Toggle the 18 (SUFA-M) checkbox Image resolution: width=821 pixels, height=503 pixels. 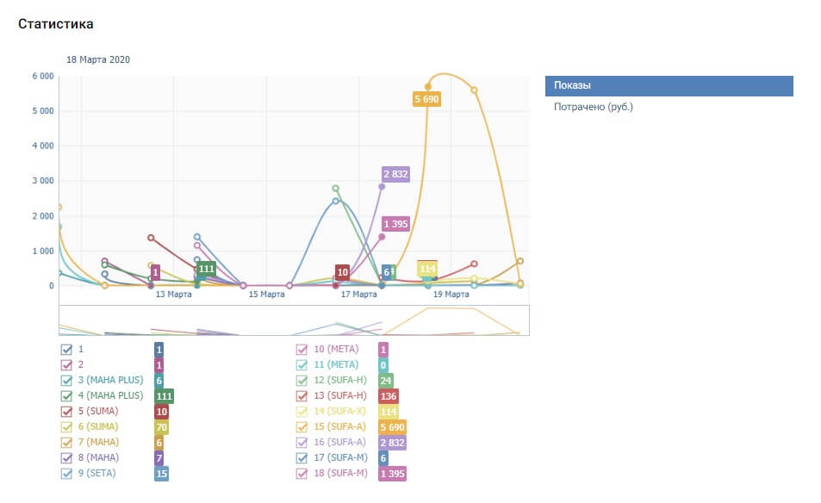pos(302,474)
